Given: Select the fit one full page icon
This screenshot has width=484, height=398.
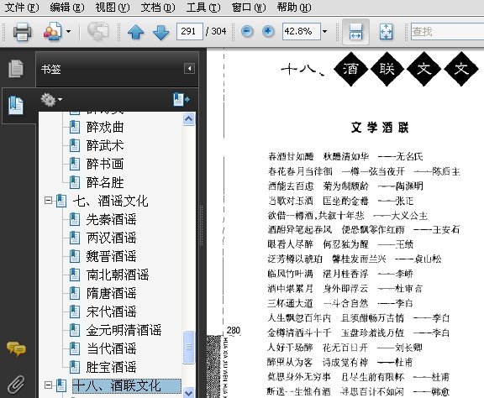Looking at the screenshot, I should coord(386,31).
